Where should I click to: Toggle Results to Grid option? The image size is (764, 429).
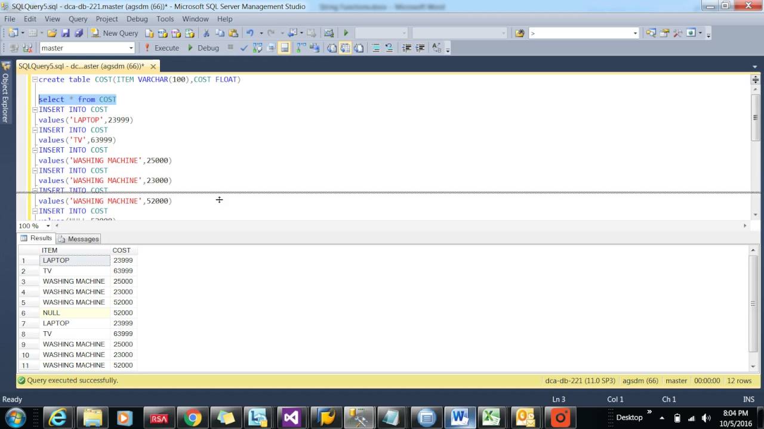click(x=345, y=48)
